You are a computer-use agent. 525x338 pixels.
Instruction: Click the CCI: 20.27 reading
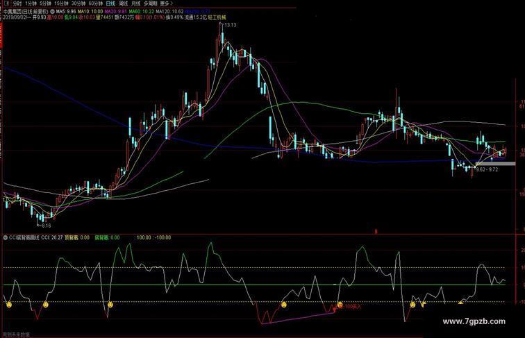[52, 237]
